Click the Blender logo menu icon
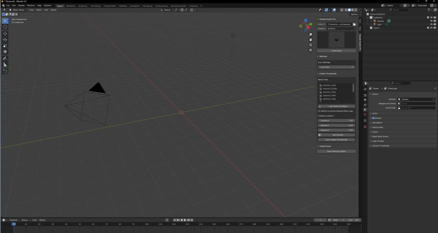The height and width of the screenshot is (233, 438). 3,6
